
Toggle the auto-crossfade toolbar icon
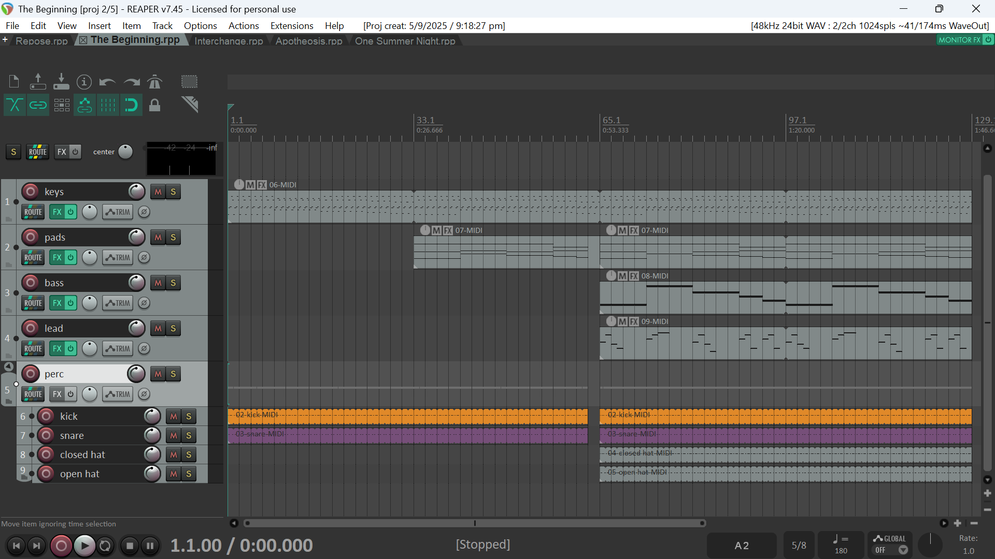click(15, 105)
